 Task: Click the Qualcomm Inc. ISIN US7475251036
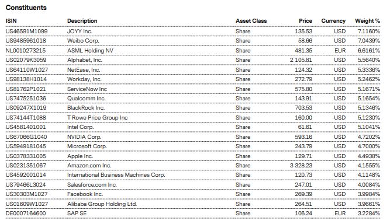coord(26,99)
